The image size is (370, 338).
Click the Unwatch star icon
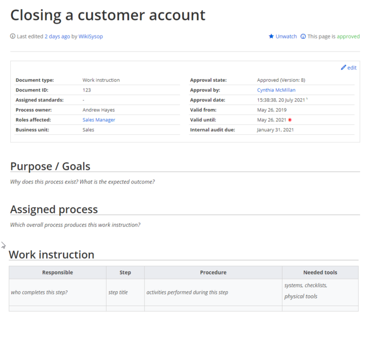[271, 37]
